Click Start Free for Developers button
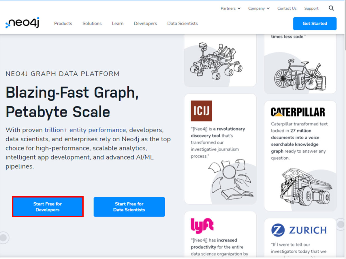The height and width of the screenshot is (259, 346). tap(48, 207)
